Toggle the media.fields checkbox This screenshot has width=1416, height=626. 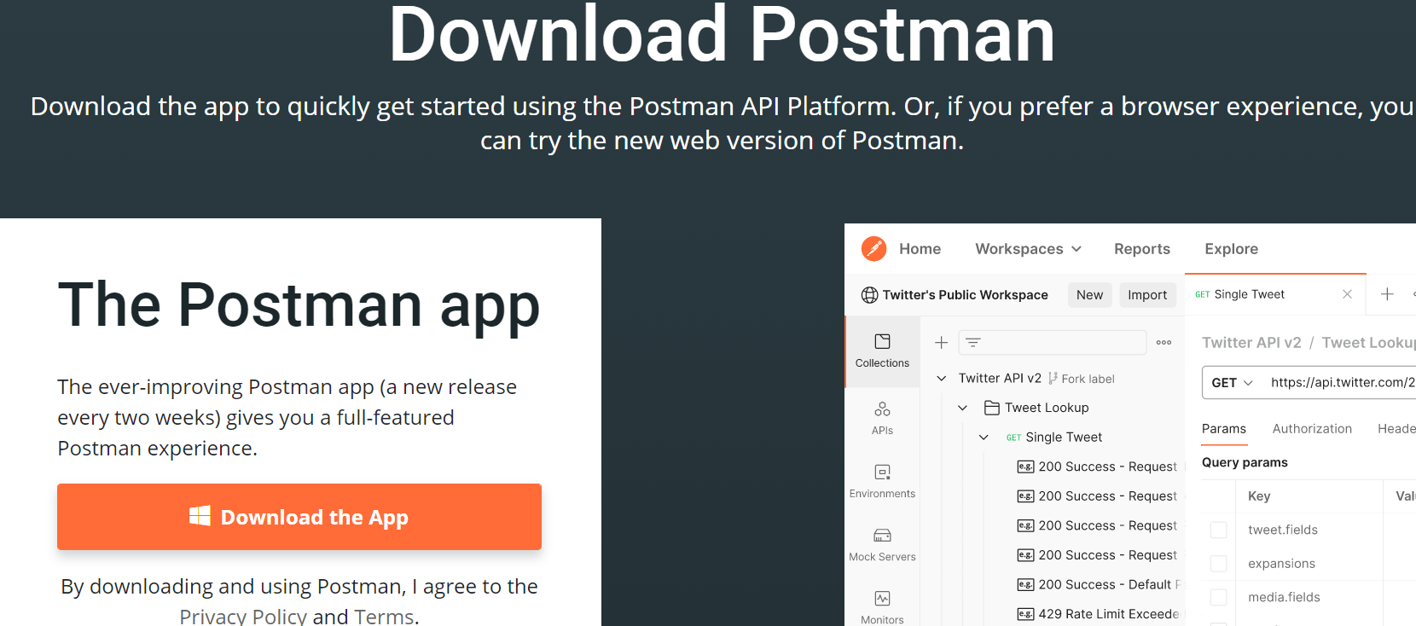tap(1218, 597)
